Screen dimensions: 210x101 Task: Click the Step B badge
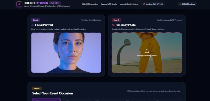[116, 20]
